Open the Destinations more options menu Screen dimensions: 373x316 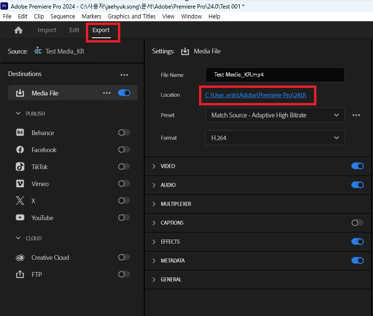click(x=124, y=75)
